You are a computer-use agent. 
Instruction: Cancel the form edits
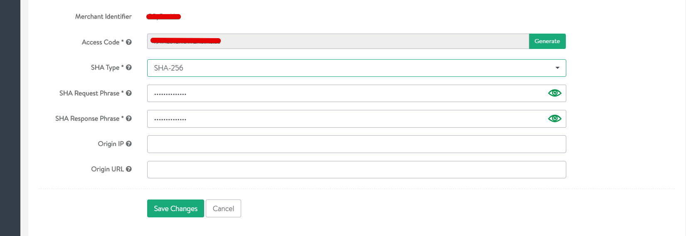223,209
